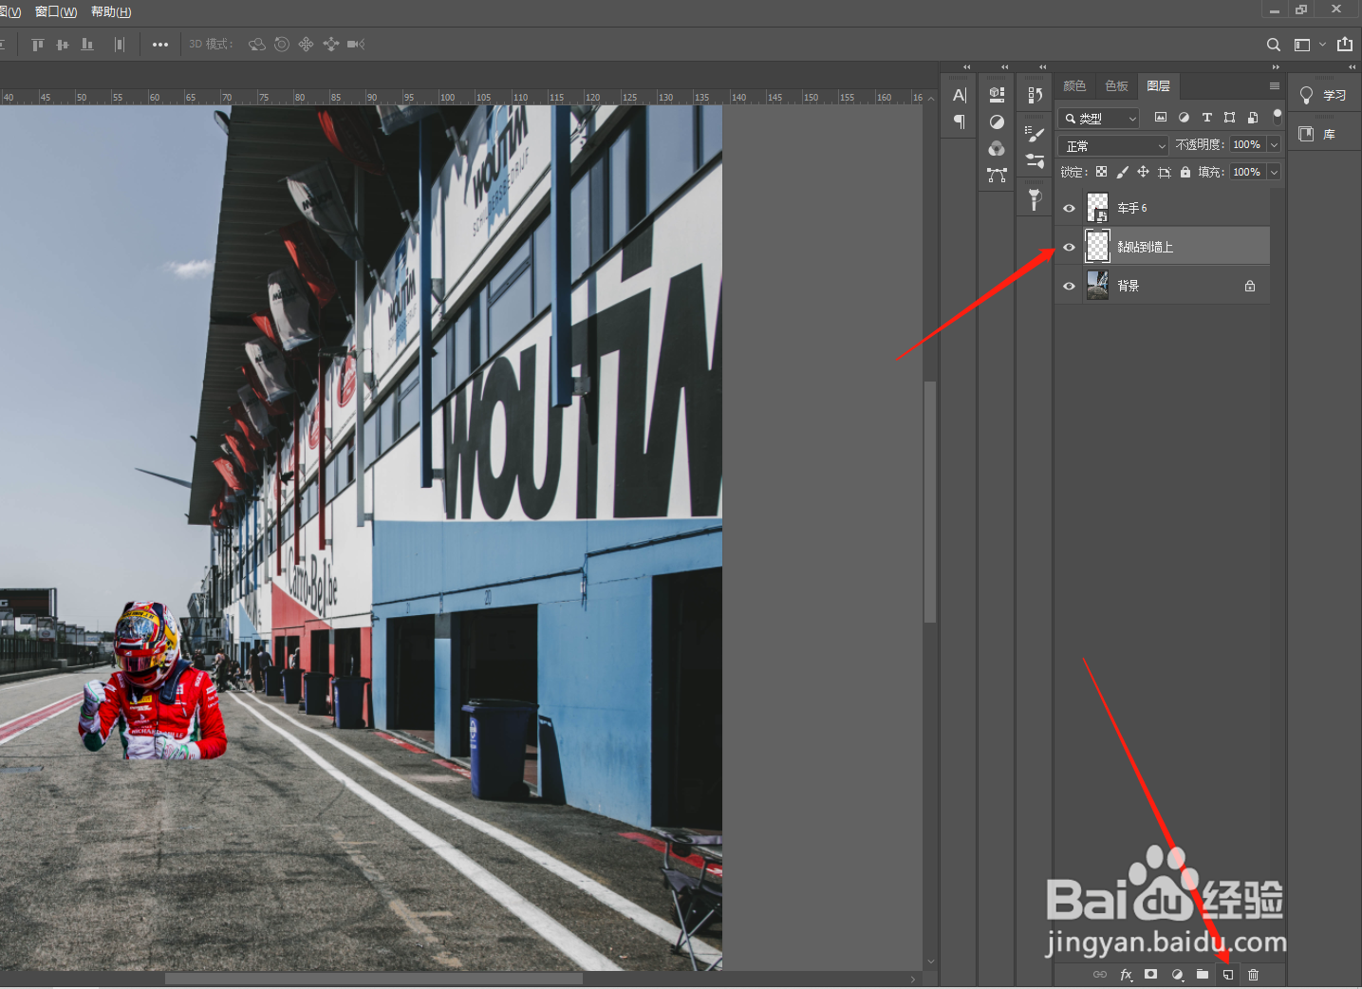Screen dimensions: 1362x989
Task: Expand the Character panel icon column
Action: (967, 67)
